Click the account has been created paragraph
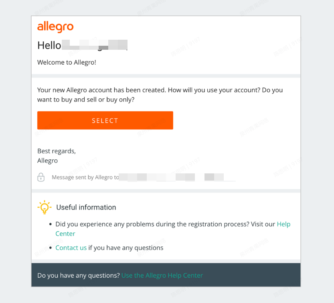334x303 pixels. point(160,90)
